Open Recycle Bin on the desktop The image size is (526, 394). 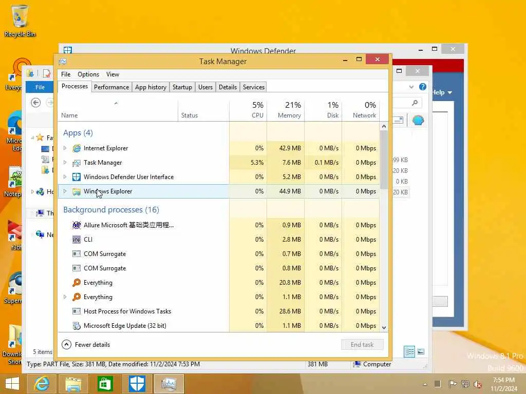click(20, 21)
